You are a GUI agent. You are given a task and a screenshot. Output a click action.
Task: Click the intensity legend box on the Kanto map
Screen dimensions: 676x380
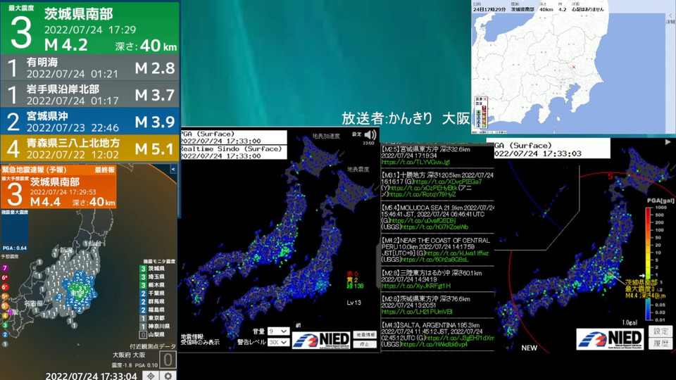(x=481, y=113)
